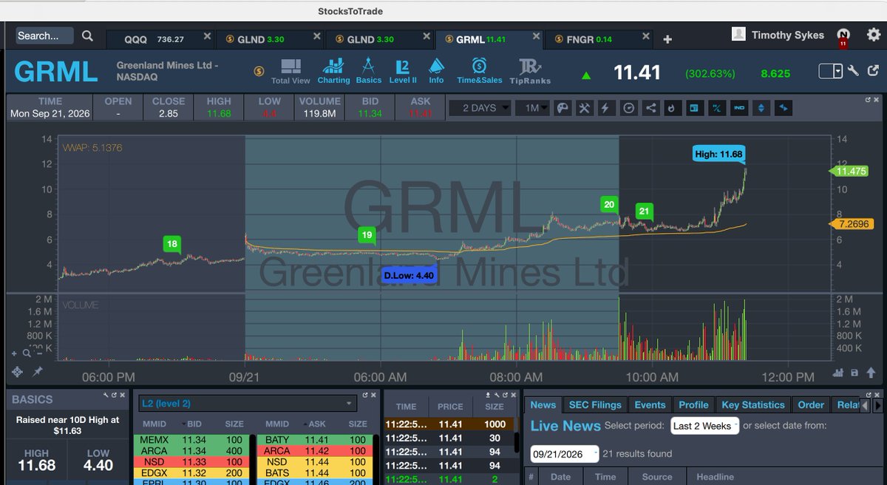Open the SEC Filings tab

pyautogui.click(x=595, y=404)
